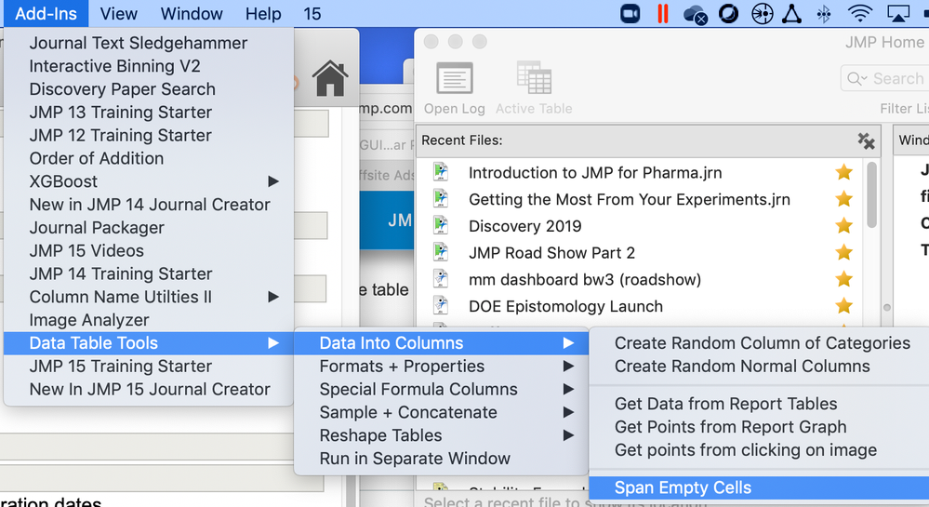Open the View menu
Image resolution: width=929 pixels, height=507 pixels.
pyautogui.click(x=118, y=14)
